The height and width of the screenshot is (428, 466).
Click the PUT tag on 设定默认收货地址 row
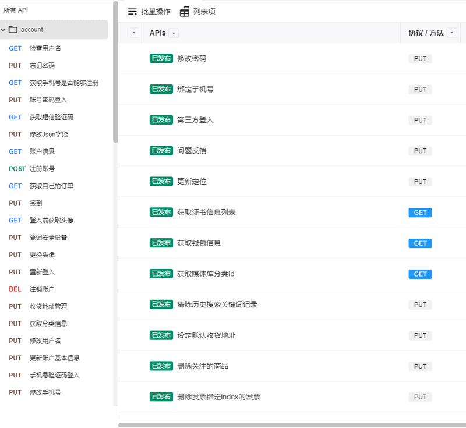[420, 335]
